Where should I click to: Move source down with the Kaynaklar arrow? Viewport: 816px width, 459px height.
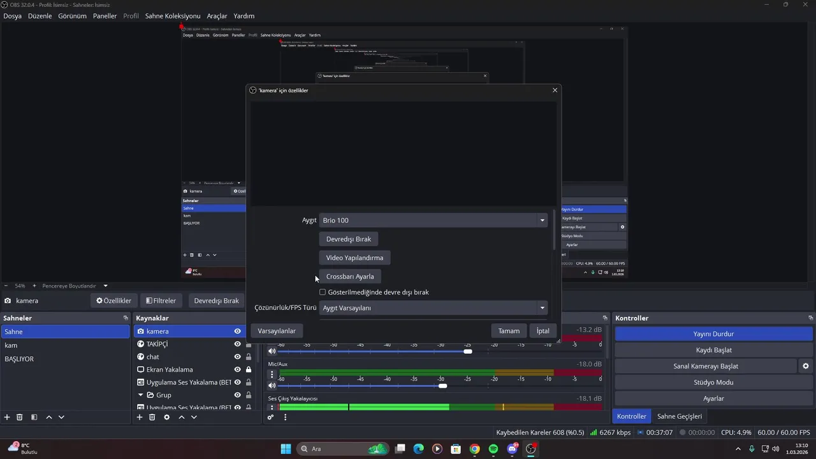(x=194, y=417)
